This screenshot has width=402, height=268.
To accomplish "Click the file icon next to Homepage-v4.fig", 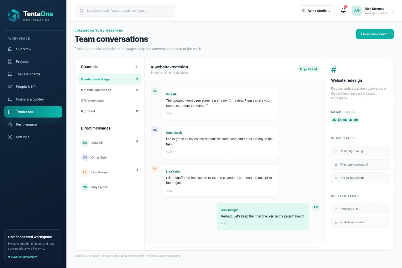I will [336, 151].
